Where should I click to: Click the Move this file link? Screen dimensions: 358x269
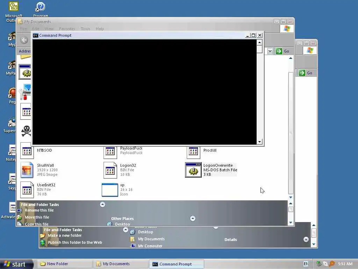click(37, 217)
